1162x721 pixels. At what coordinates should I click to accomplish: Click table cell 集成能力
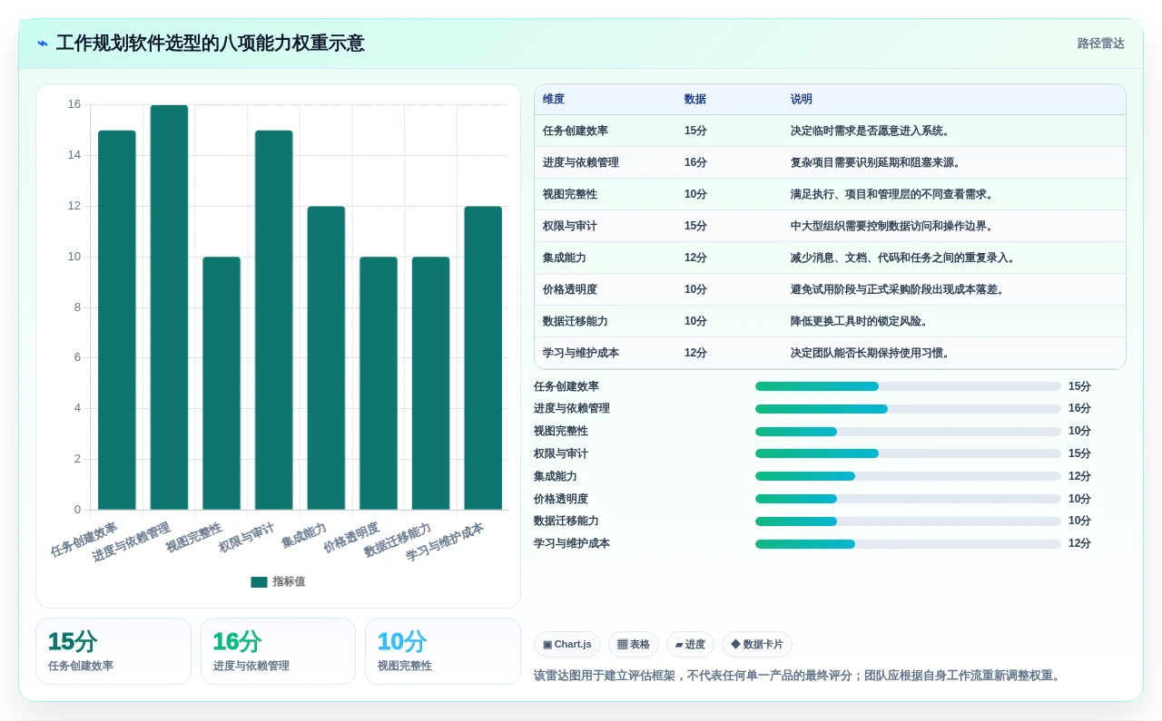point(565,258)
